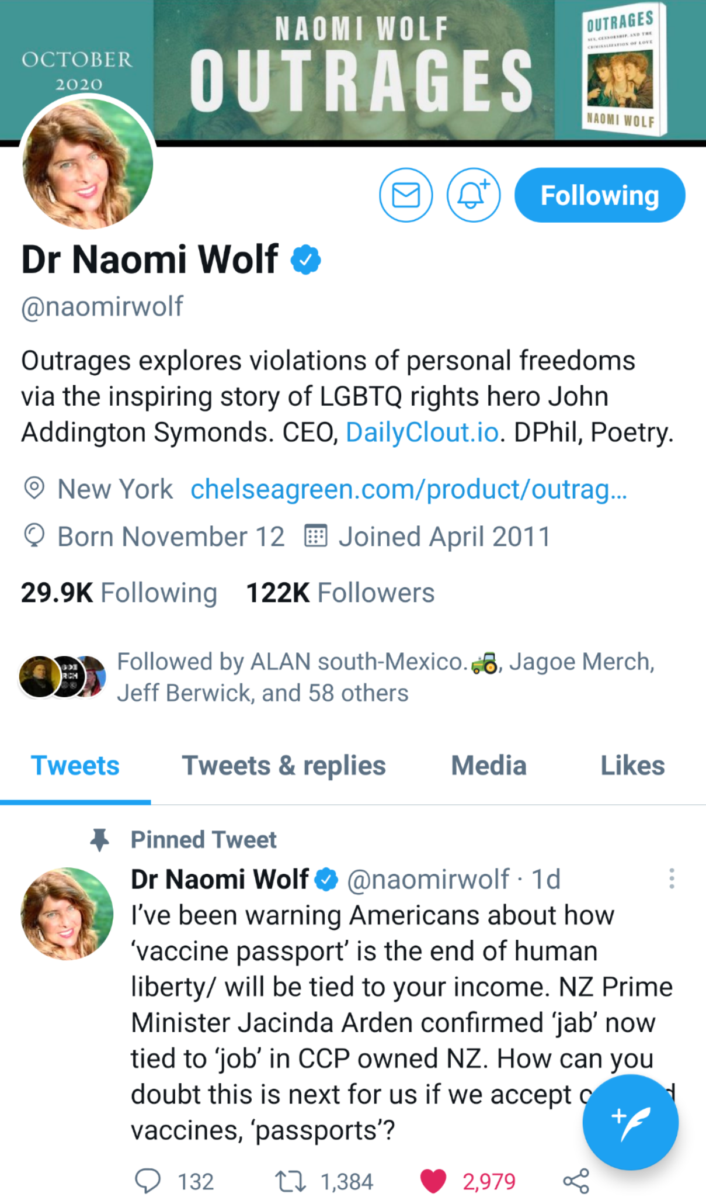Turn on tweet notifications bell icon
This screenshot has height=1197, width=706.
tap(473, 195)
